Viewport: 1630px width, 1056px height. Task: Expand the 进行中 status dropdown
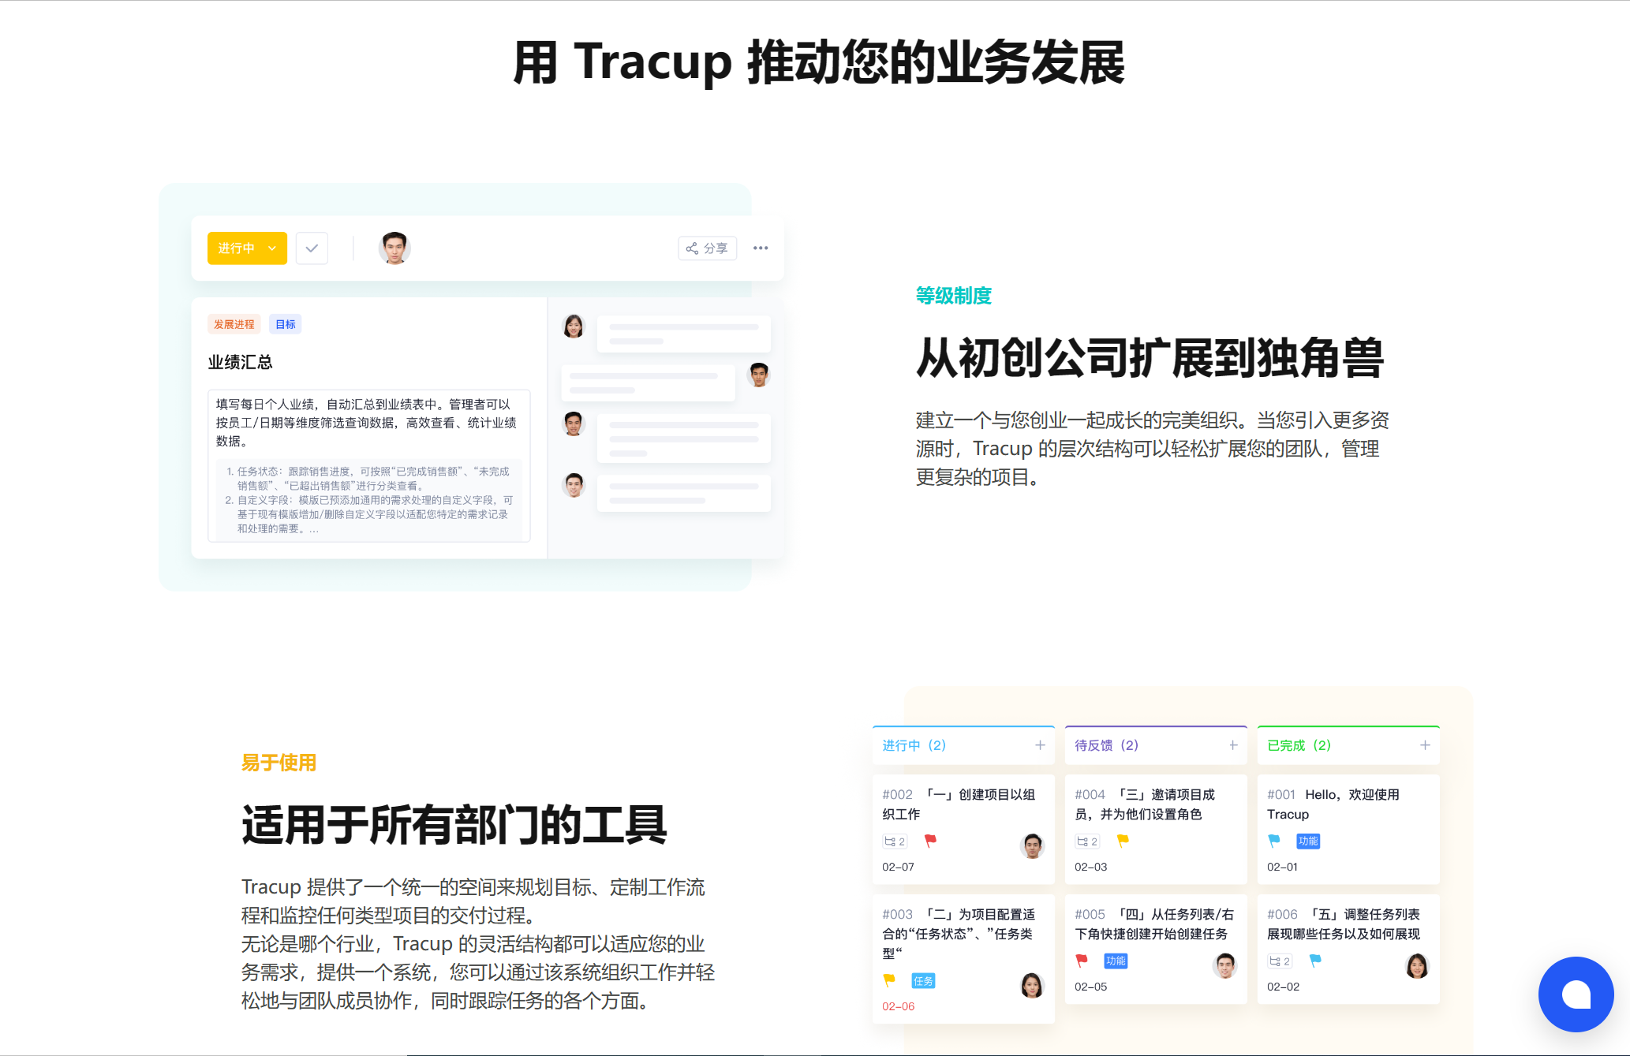click(247, 248)
